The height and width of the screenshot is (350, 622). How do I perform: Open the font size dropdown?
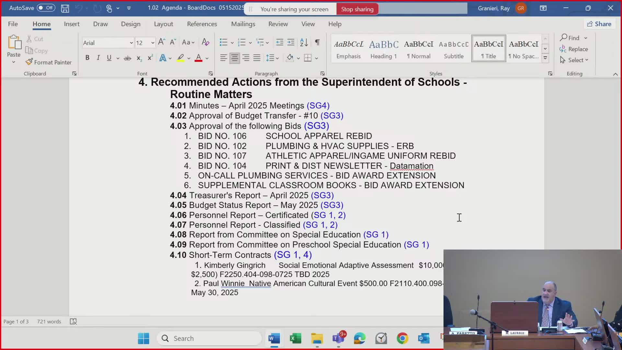153,43
